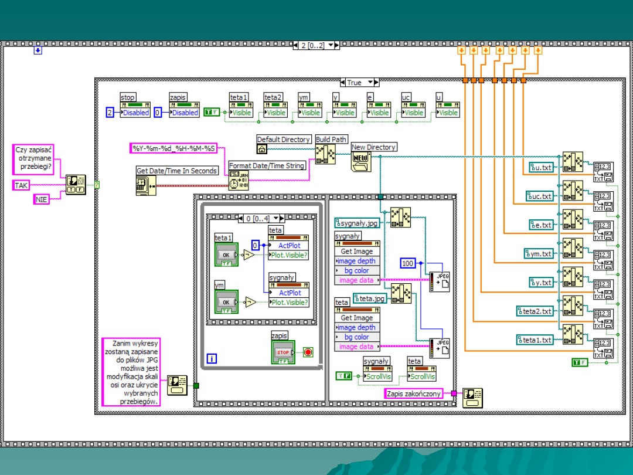Click the teta1 OK button terminal

click(x=226, y=255)
